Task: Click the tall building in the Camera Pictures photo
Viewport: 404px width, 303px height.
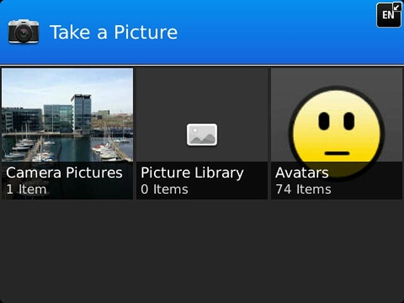Action: coord(81,112)
